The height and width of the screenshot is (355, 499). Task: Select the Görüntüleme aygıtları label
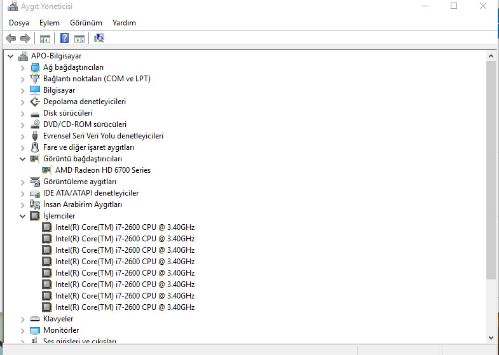80,182
